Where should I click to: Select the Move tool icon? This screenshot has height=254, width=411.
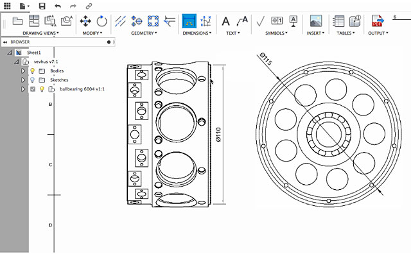85,21
